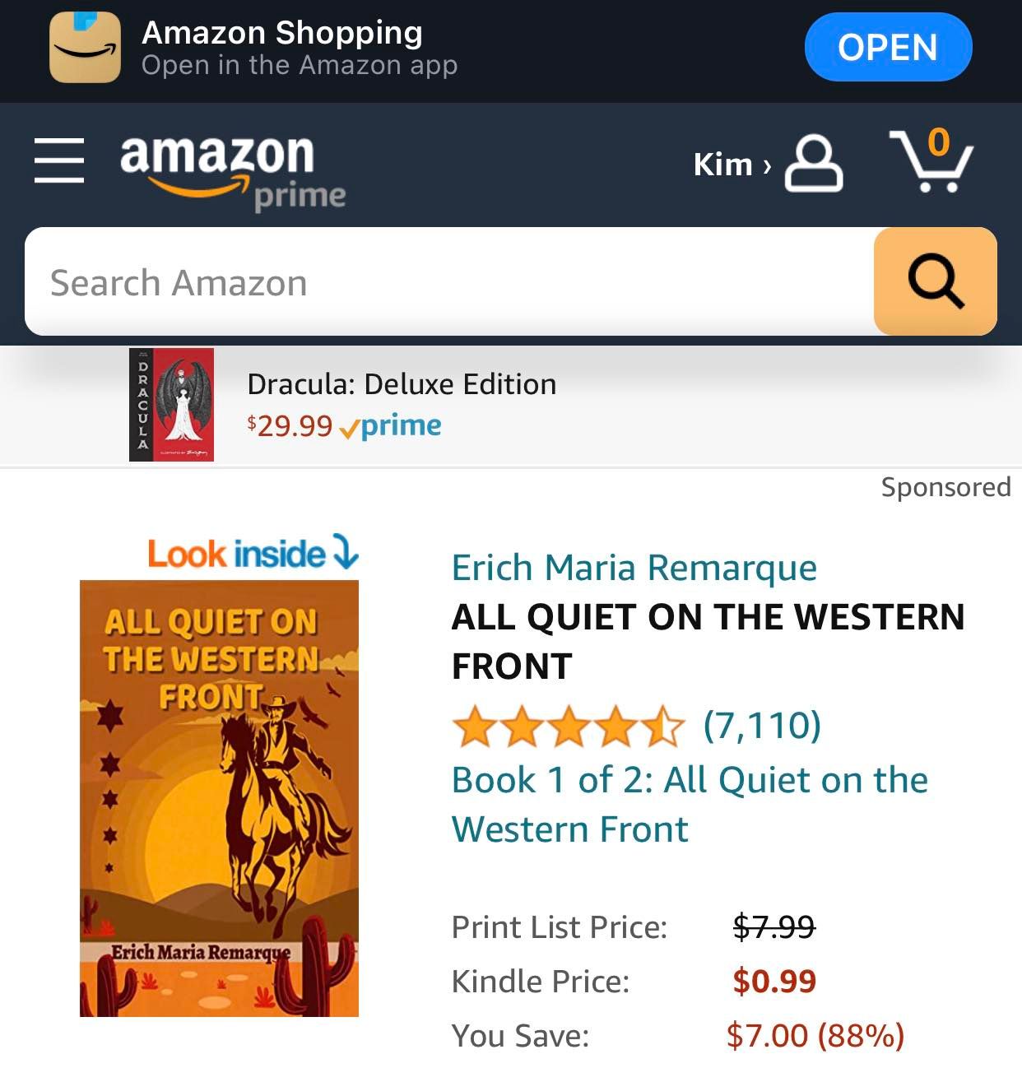Image resolution: width=1022 pixels, height=1068 pixels.
Task: Open the Amazon app with OPEN button
Action: coord(888,48)
